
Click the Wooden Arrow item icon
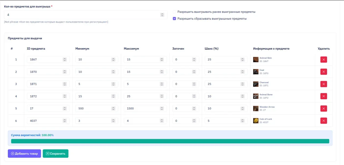click(x=256, y=108)
